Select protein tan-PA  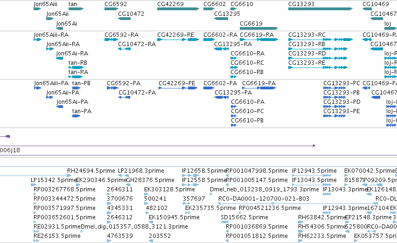point(82,111)
